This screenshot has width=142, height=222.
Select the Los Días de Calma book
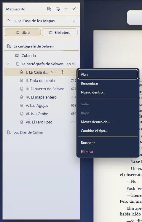(x=28, y=132)
